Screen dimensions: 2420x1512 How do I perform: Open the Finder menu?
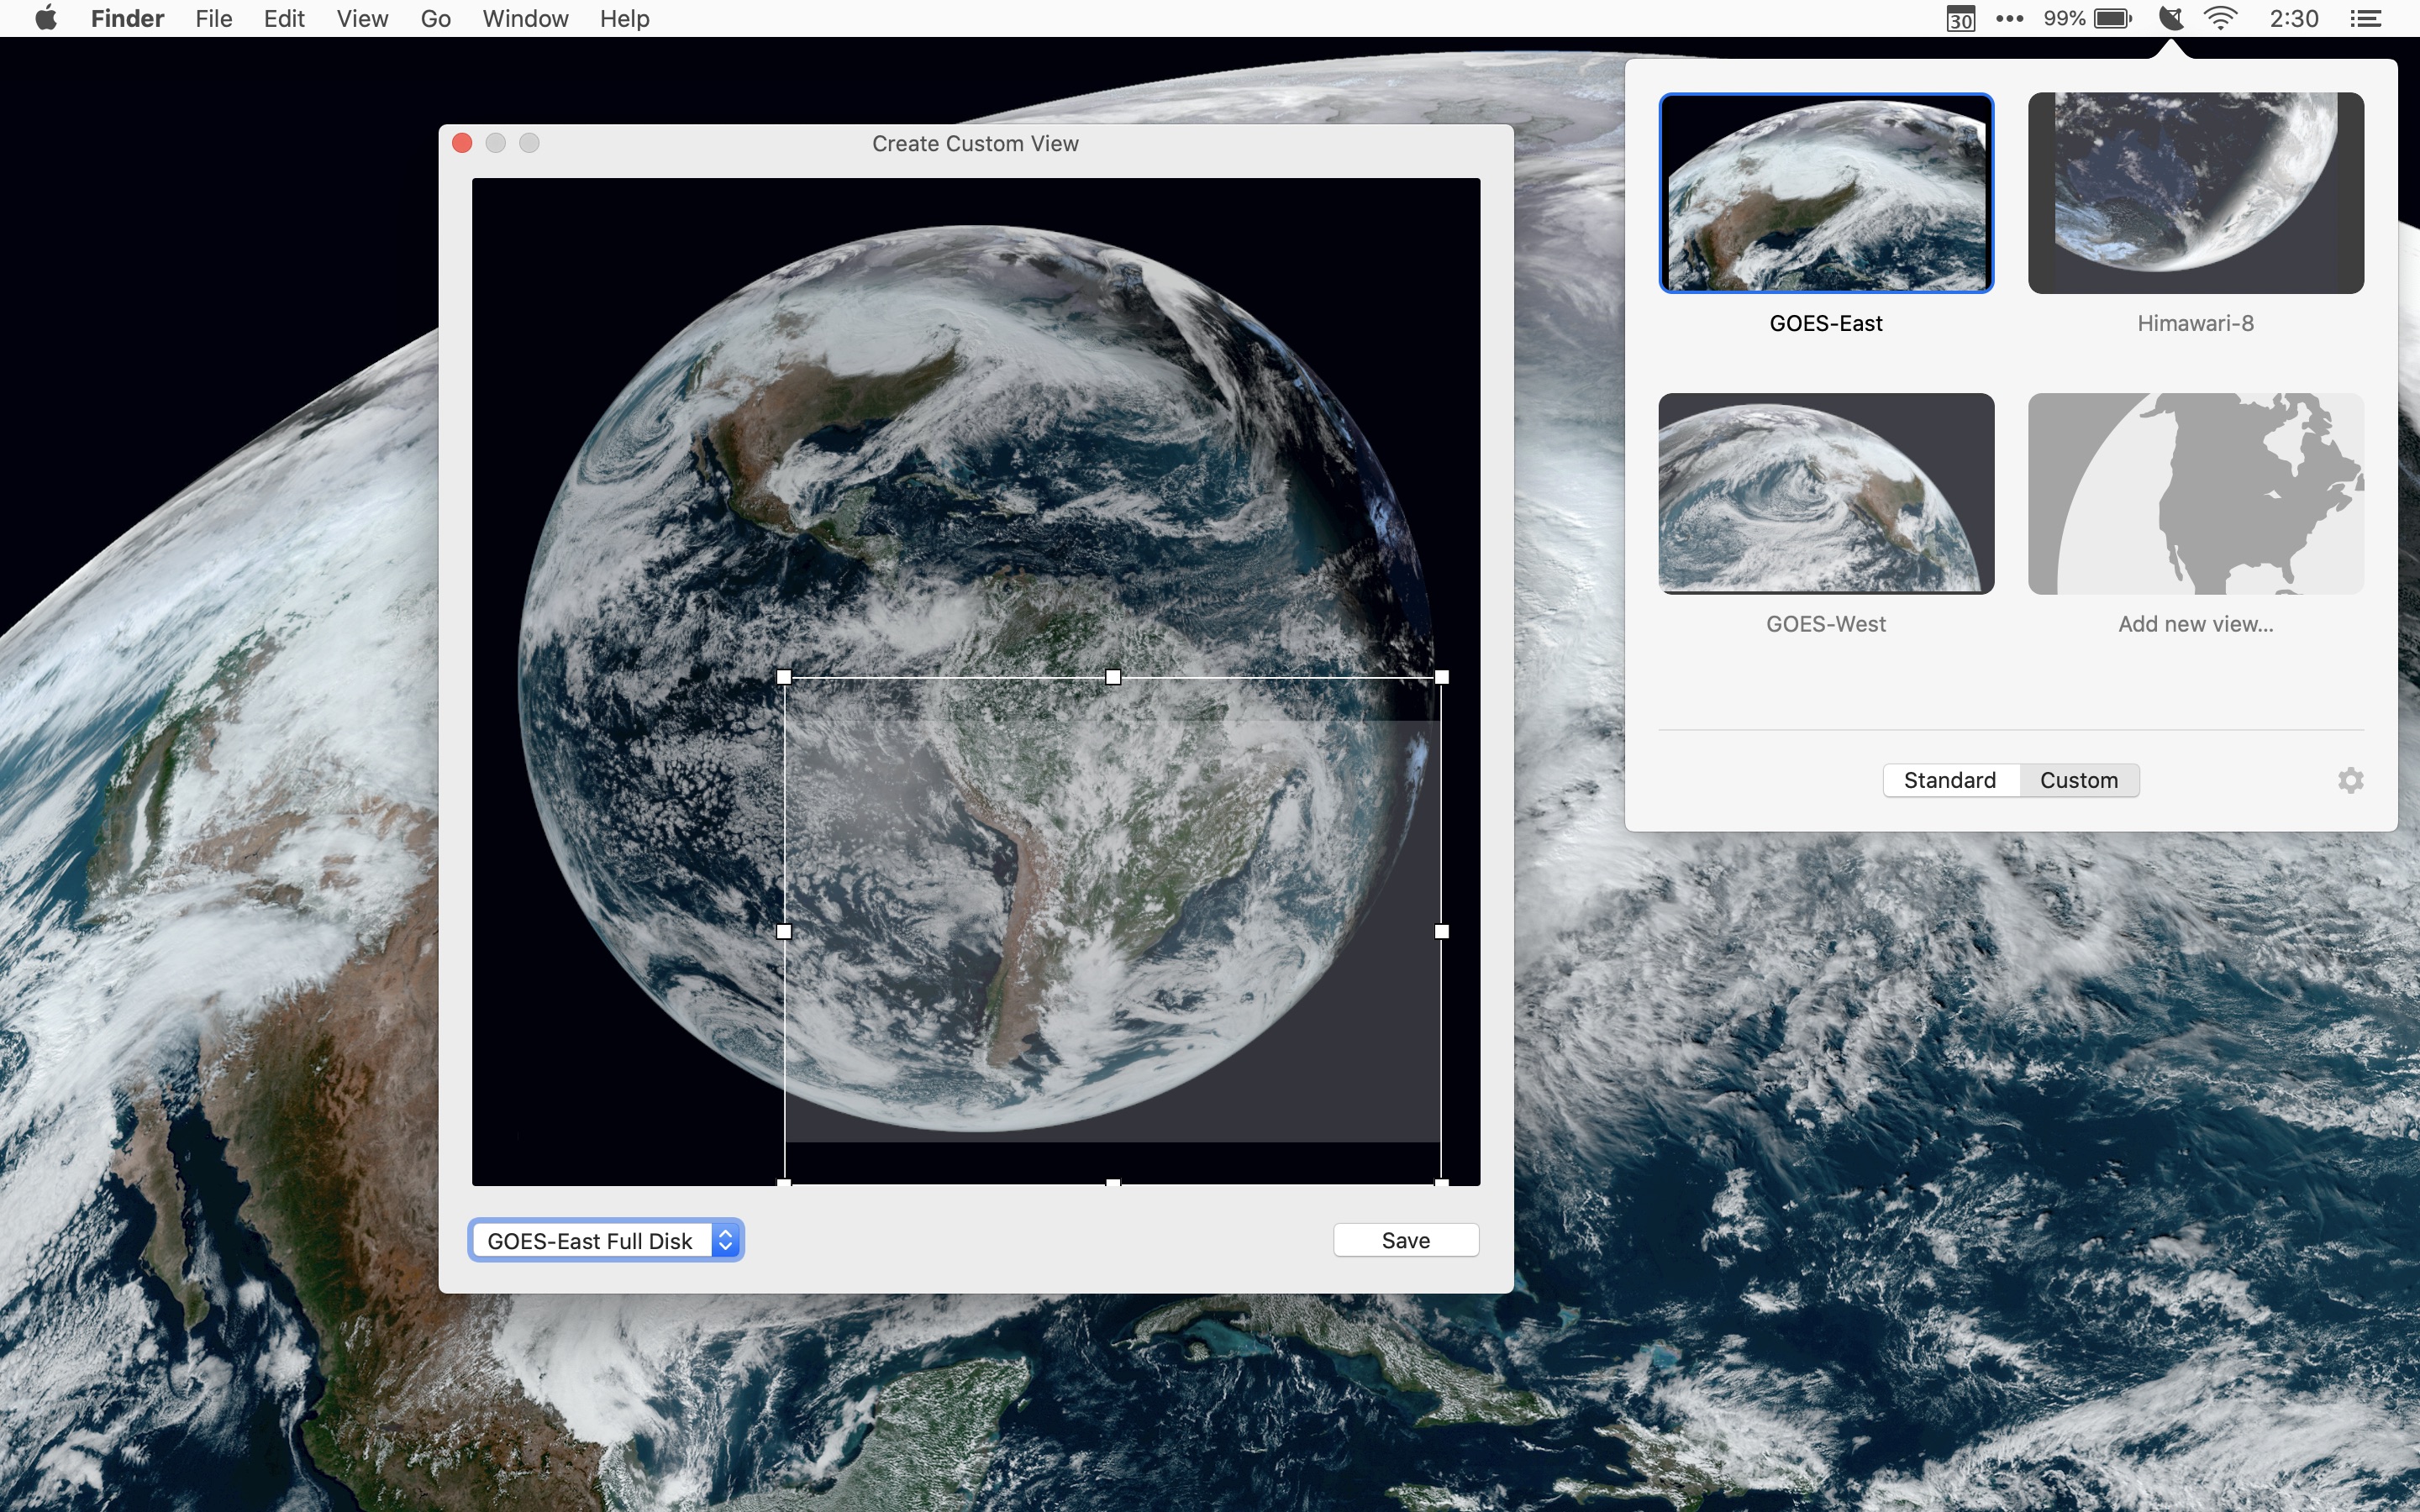click(x=127, y=19)
